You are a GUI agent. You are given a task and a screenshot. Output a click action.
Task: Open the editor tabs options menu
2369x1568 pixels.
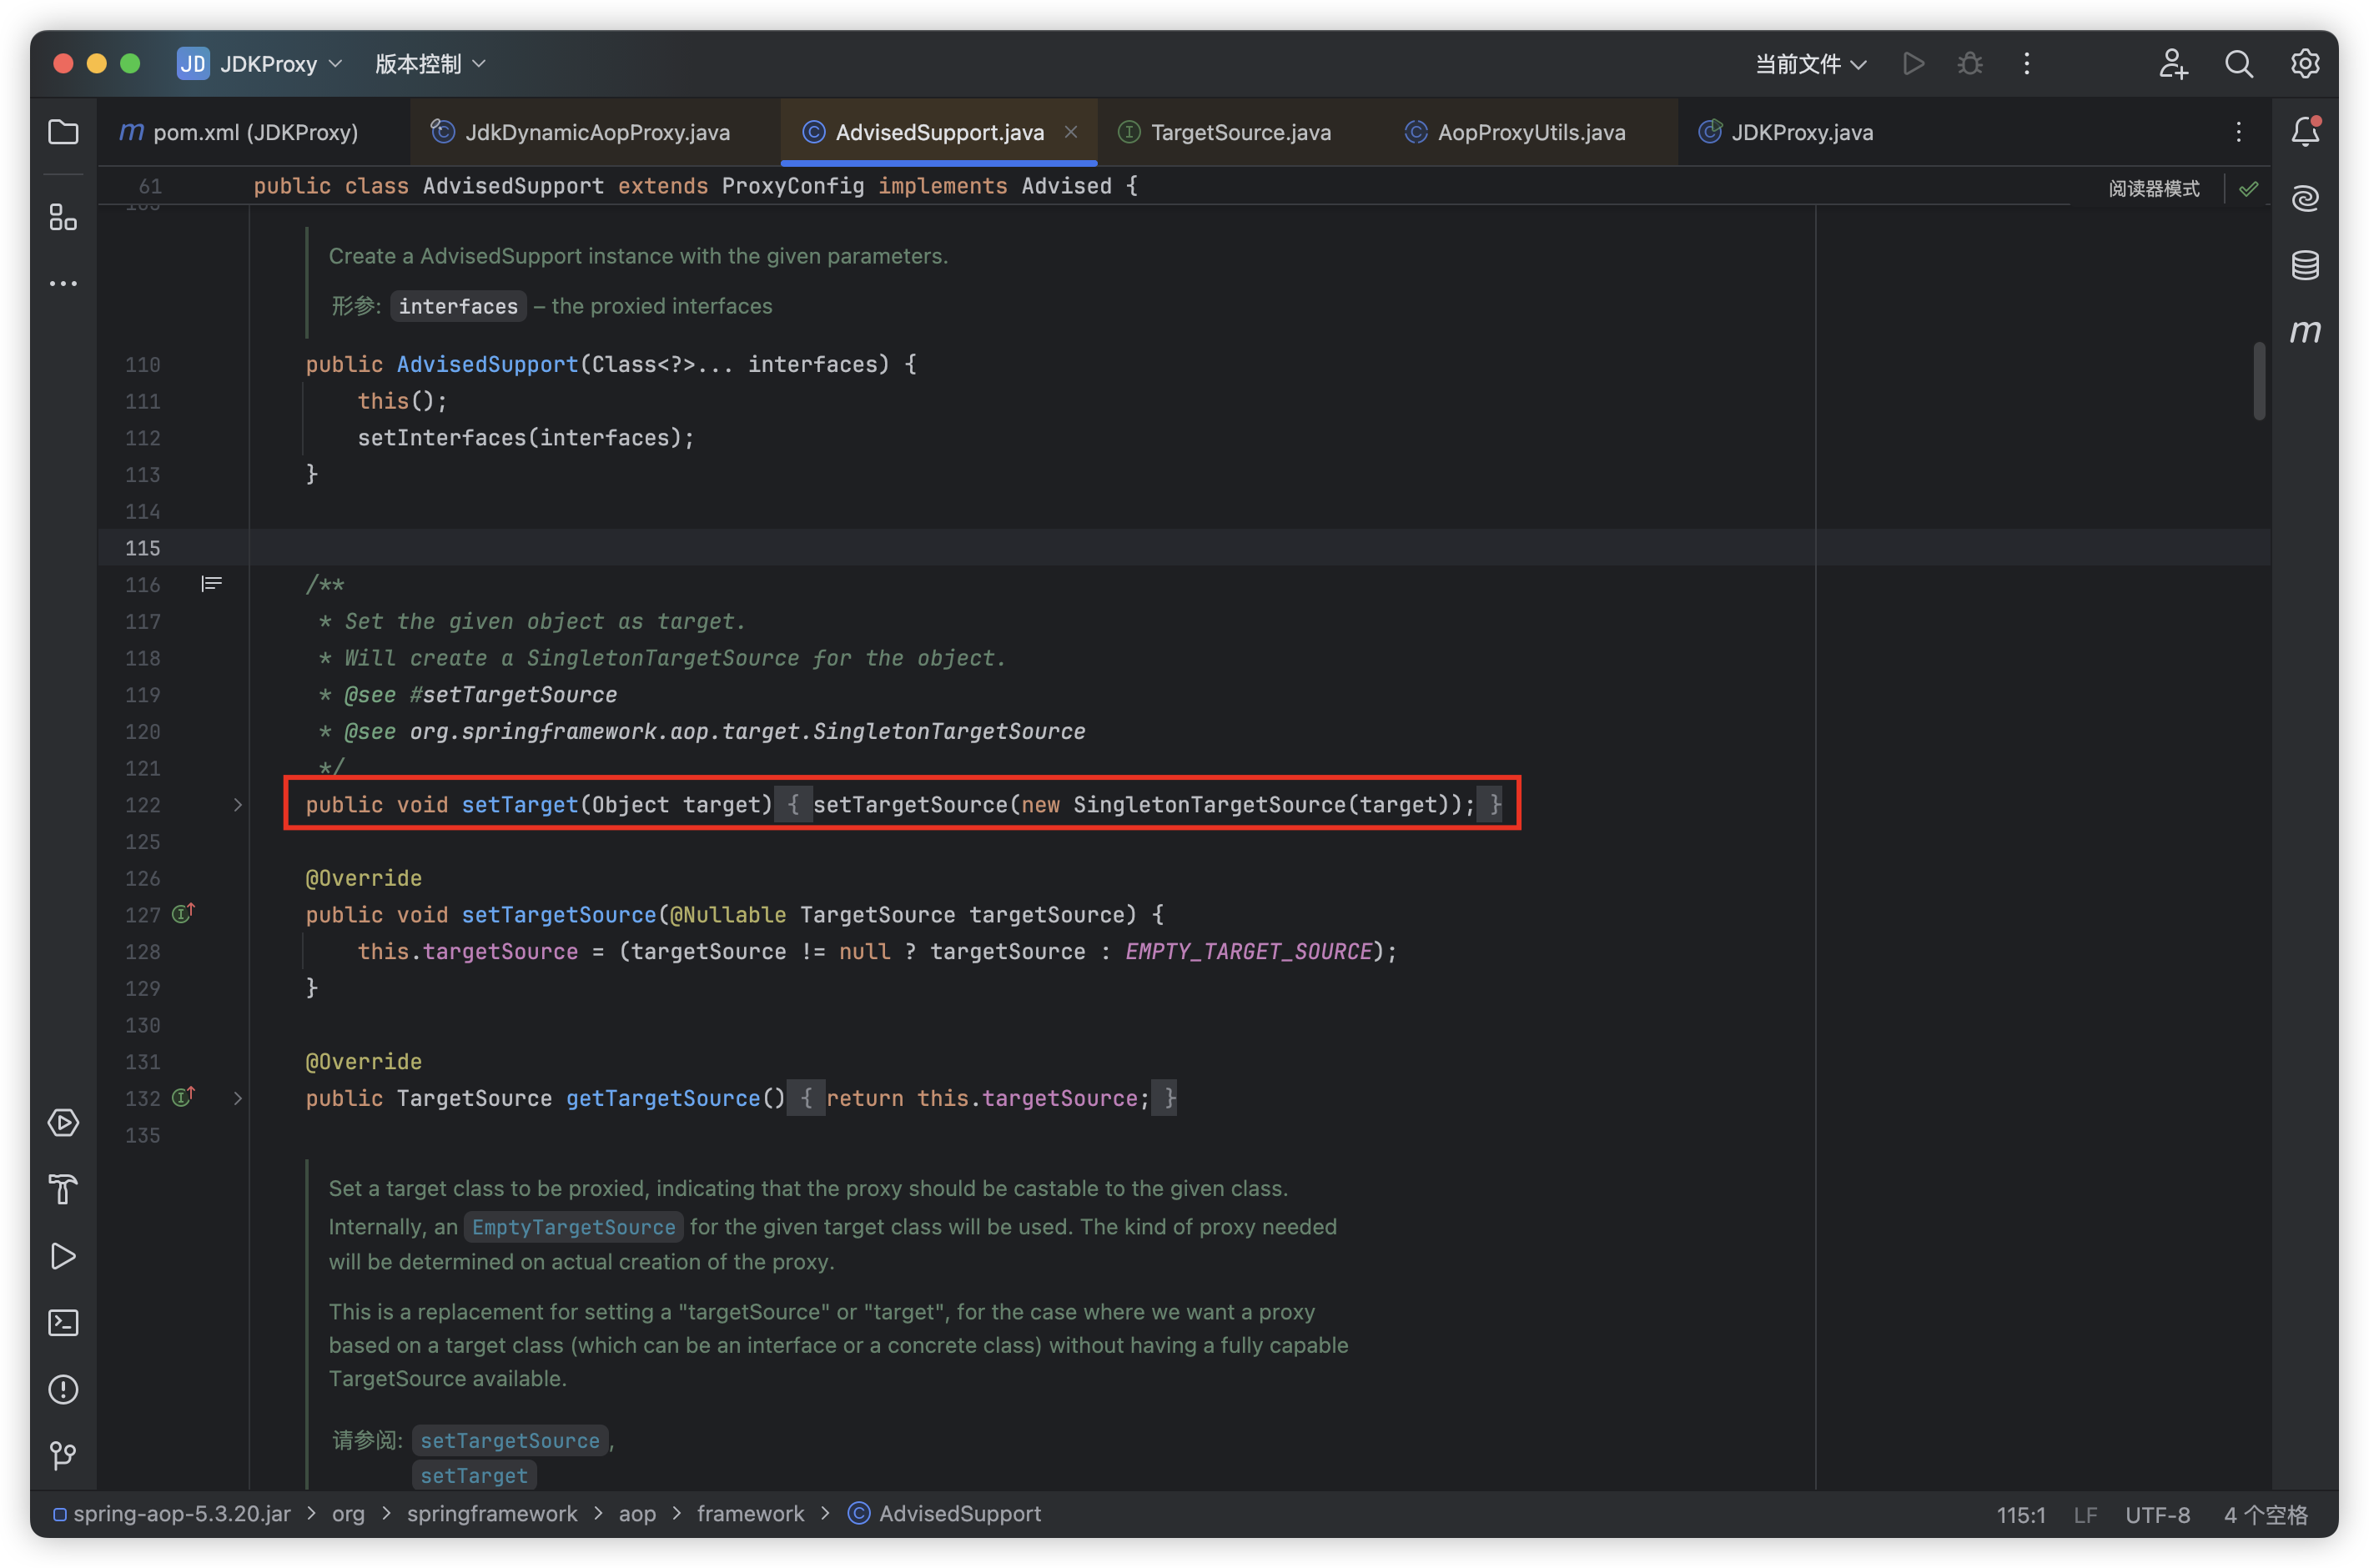[2238, 132]
